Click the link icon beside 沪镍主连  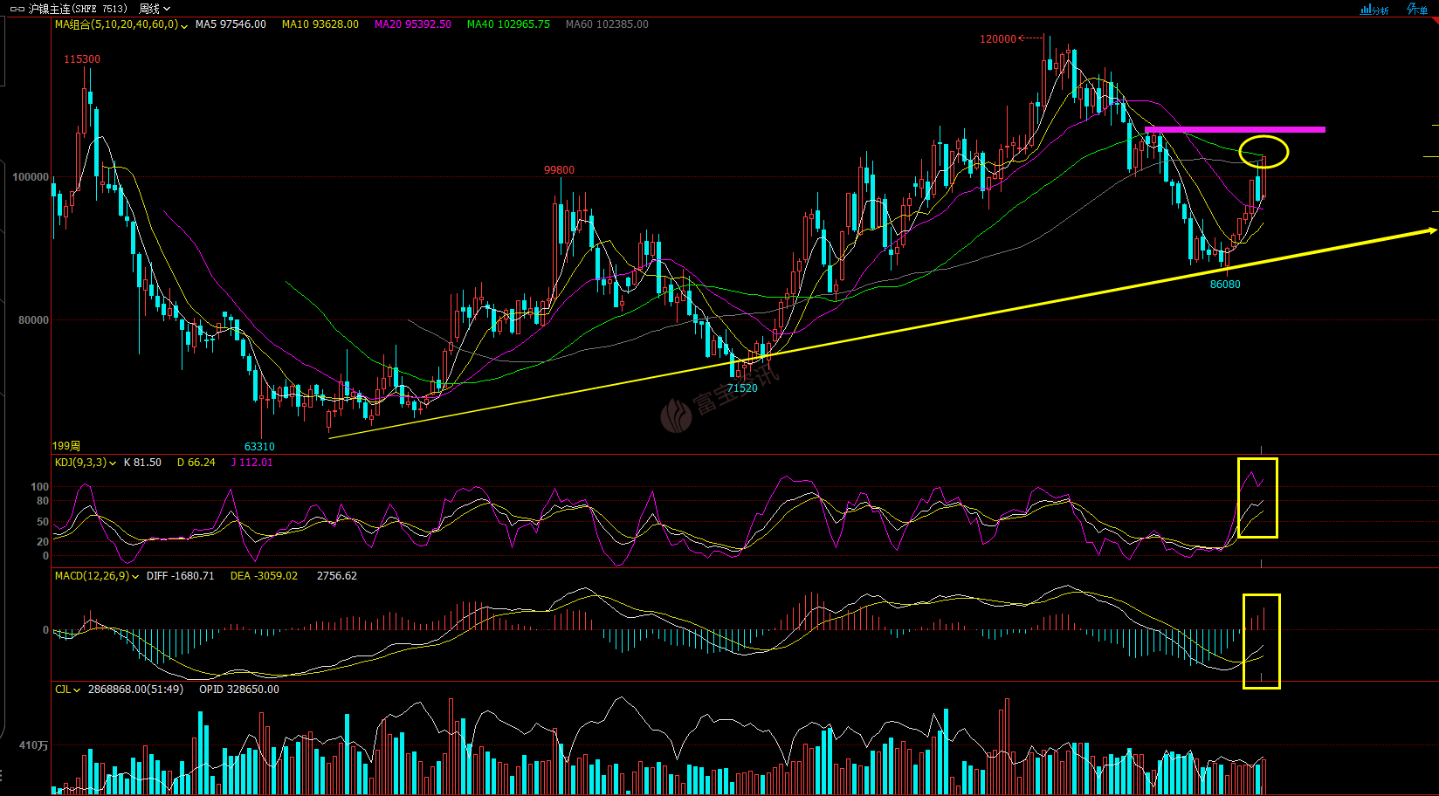point(17,9)
